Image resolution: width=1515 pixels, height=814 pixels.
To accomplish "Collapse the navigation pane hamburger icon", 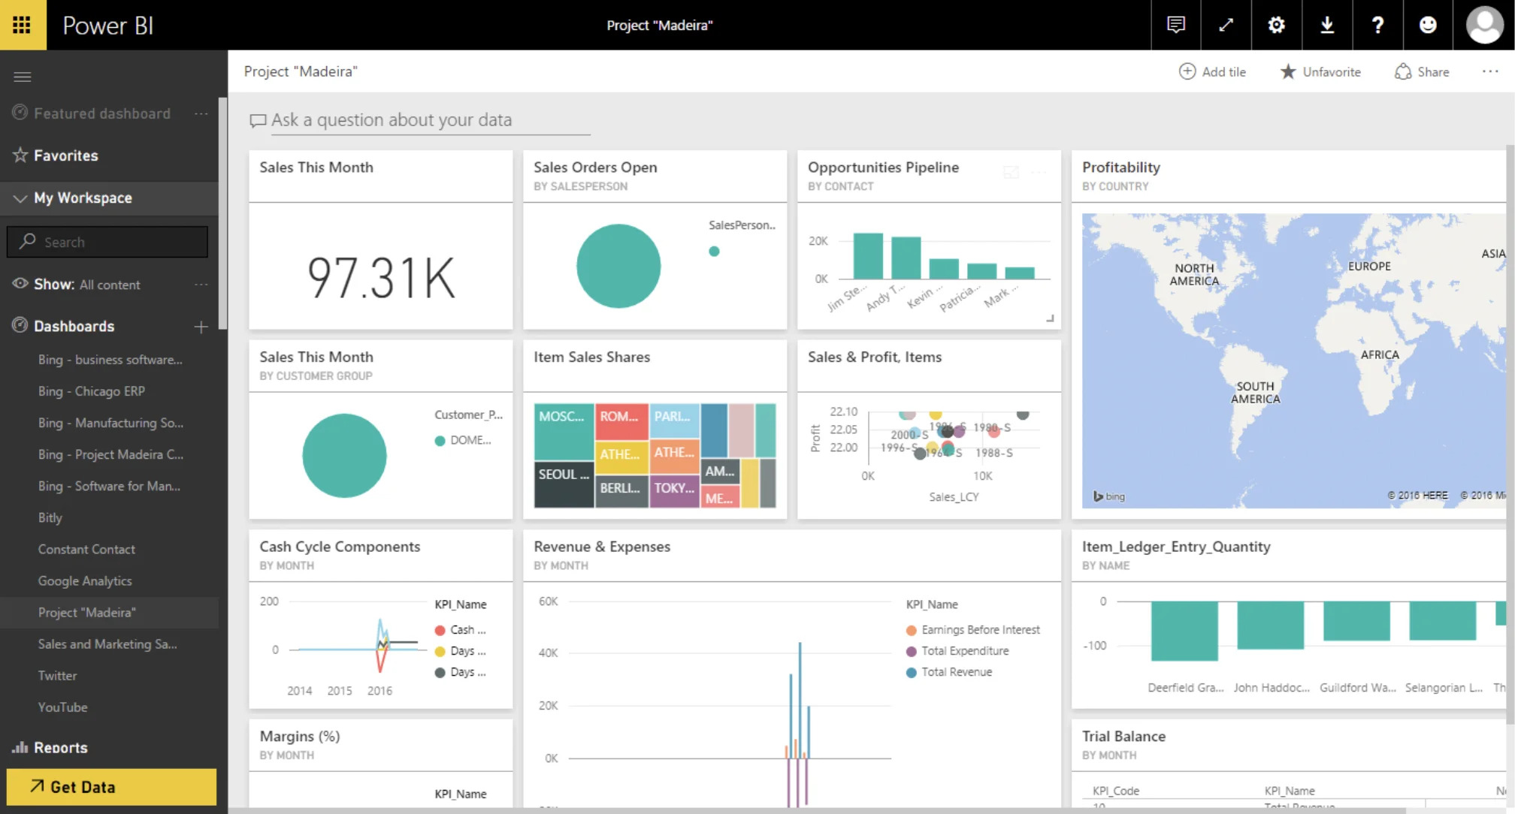I will click(23, 77).
